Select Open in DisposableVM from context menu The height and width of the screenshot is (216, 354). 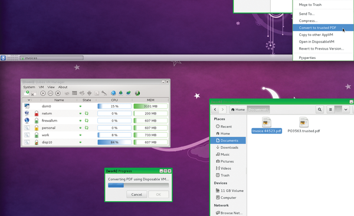pyautogui.click(x=316, y=41)
